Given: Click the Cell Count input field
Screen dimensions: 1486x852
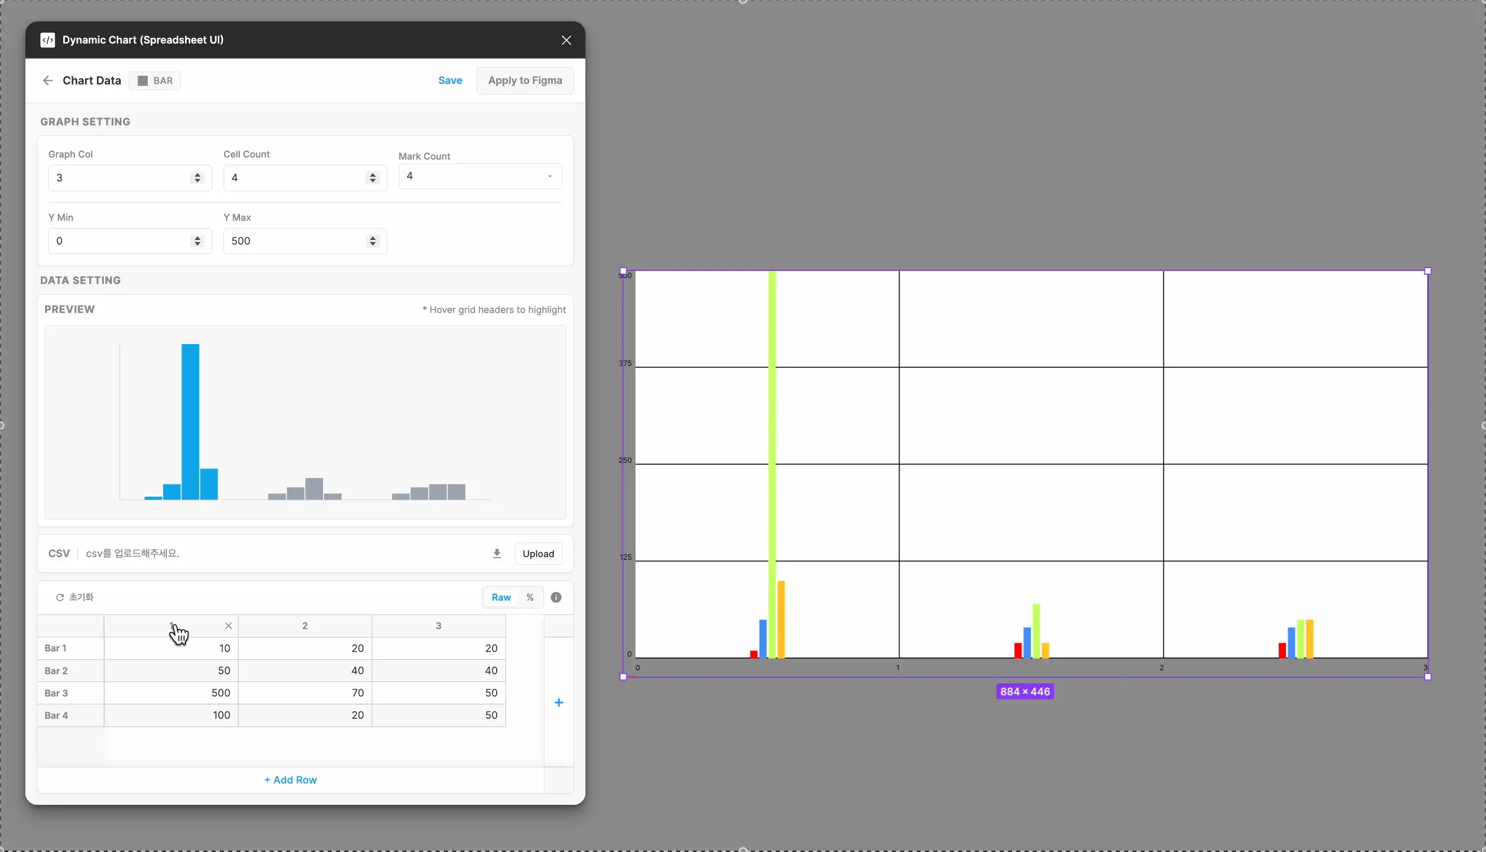Looking at the screenshot, I should click(x=305, y=178).
